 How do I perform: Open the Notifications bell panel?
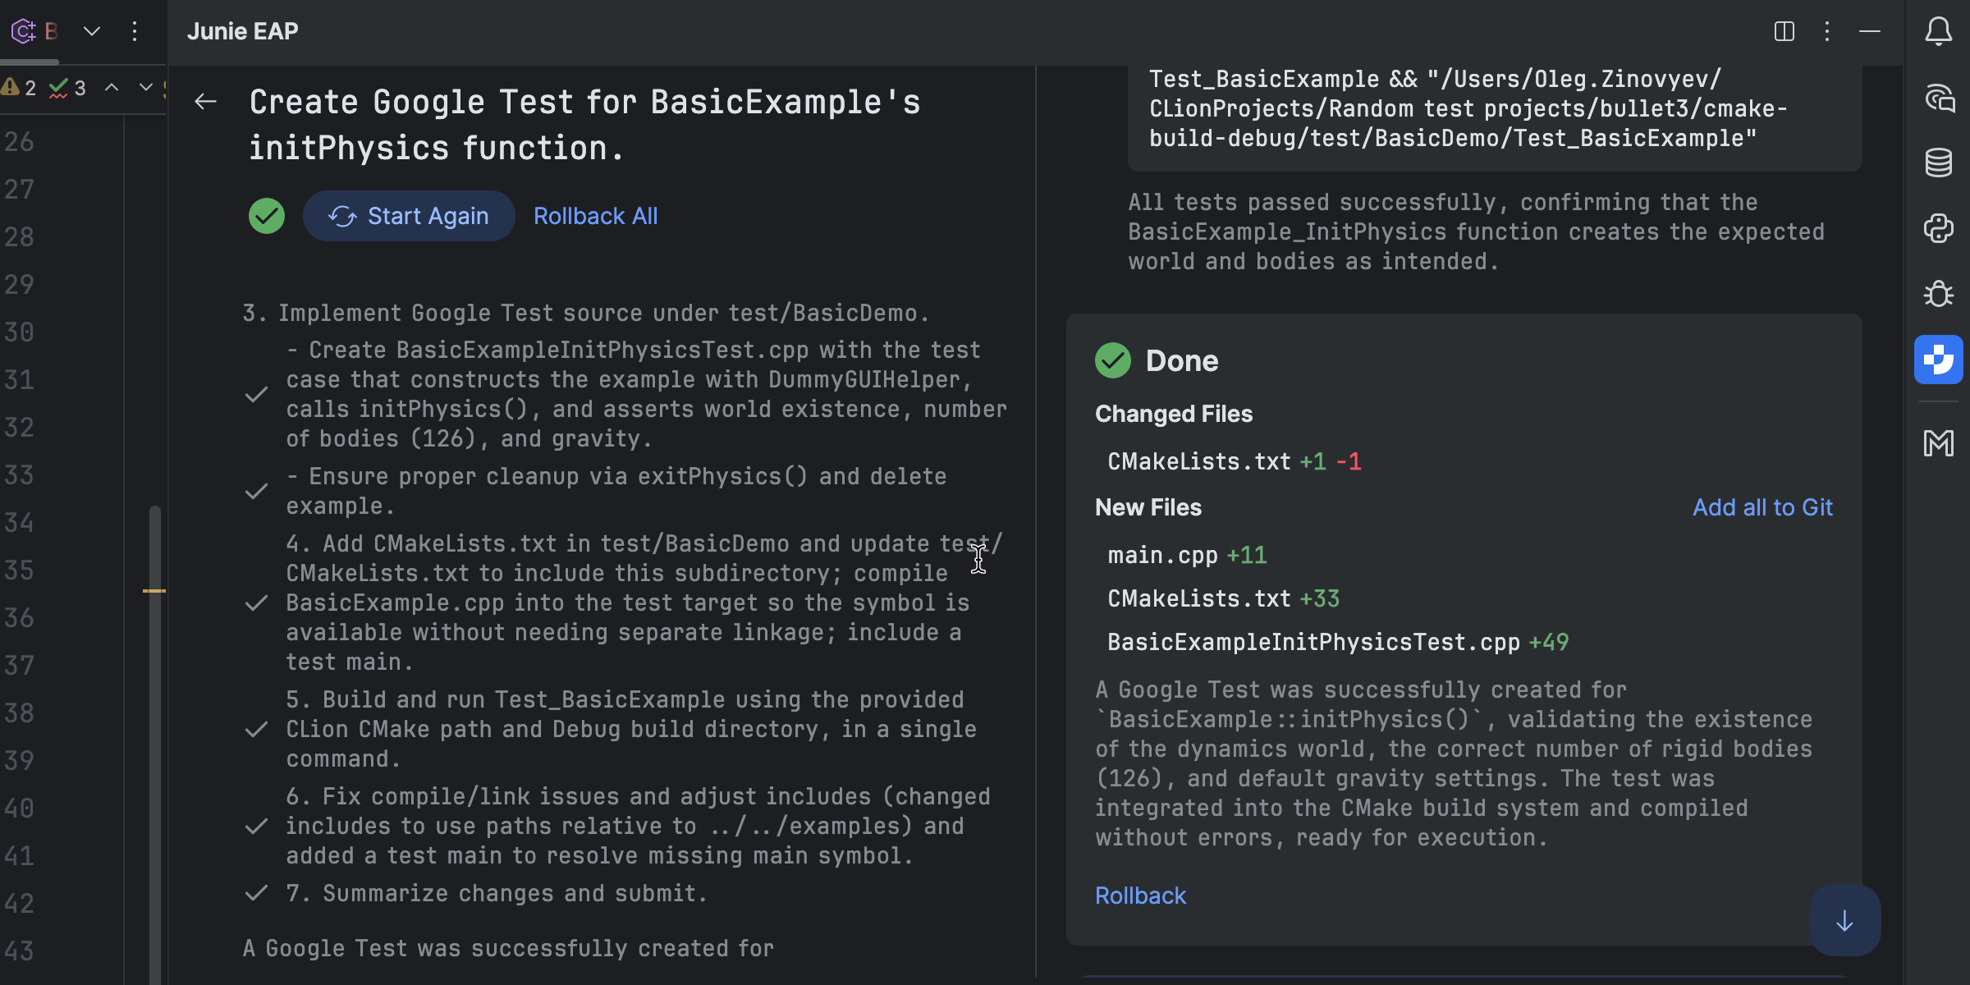(1938, 31)
